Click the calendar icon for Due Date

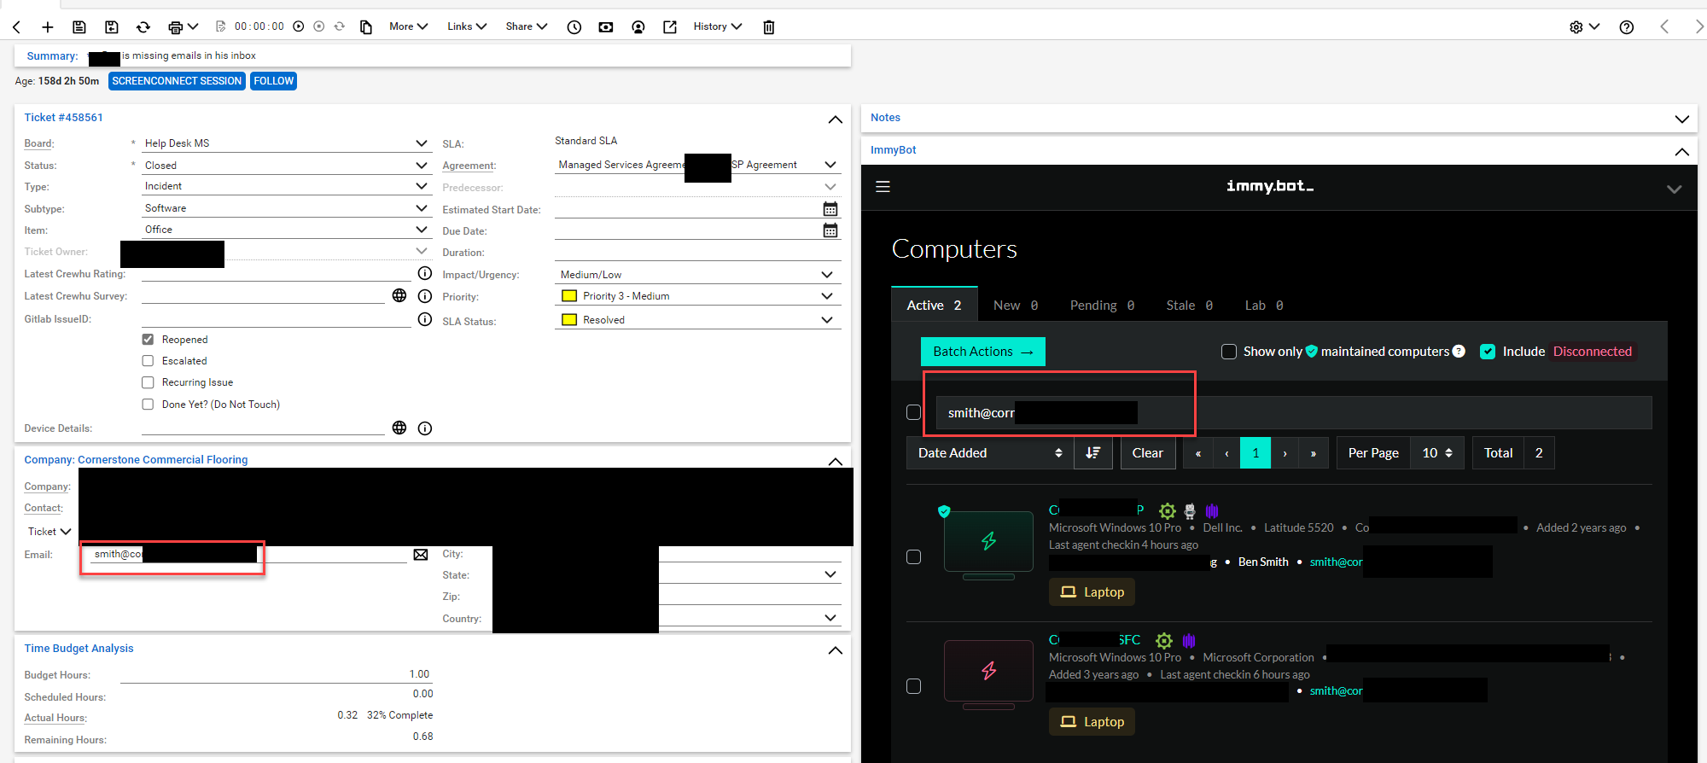point(830,230)
